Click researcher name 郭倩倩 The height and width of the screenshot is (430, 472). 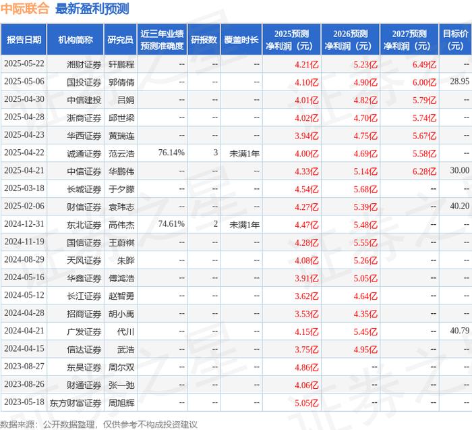121,82
